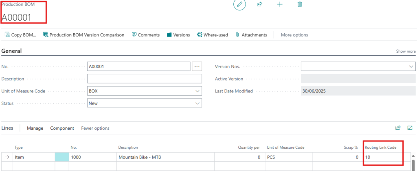Click the ellipsis button beside No. field

(x=197, y=67)
